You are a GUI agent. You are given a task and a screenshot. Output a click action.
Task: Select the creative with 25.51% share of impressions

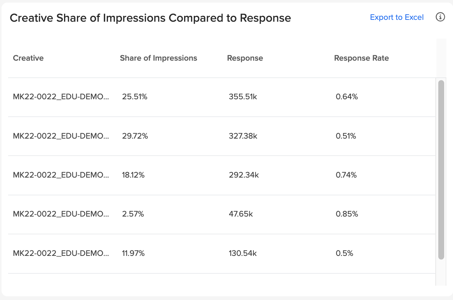tap(61, 97)
